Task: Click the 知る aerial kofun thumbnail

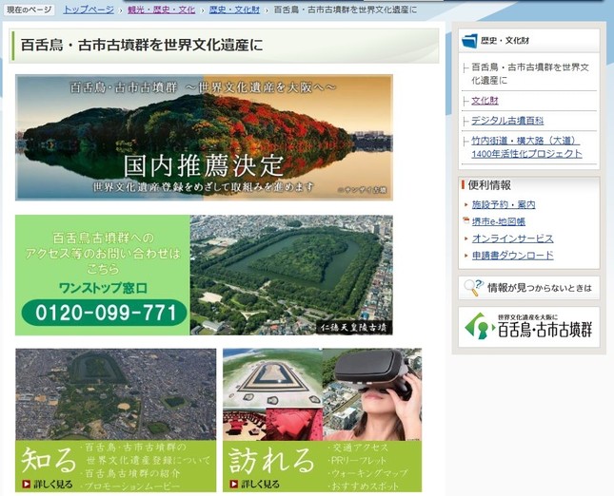Action: point(116,394)
